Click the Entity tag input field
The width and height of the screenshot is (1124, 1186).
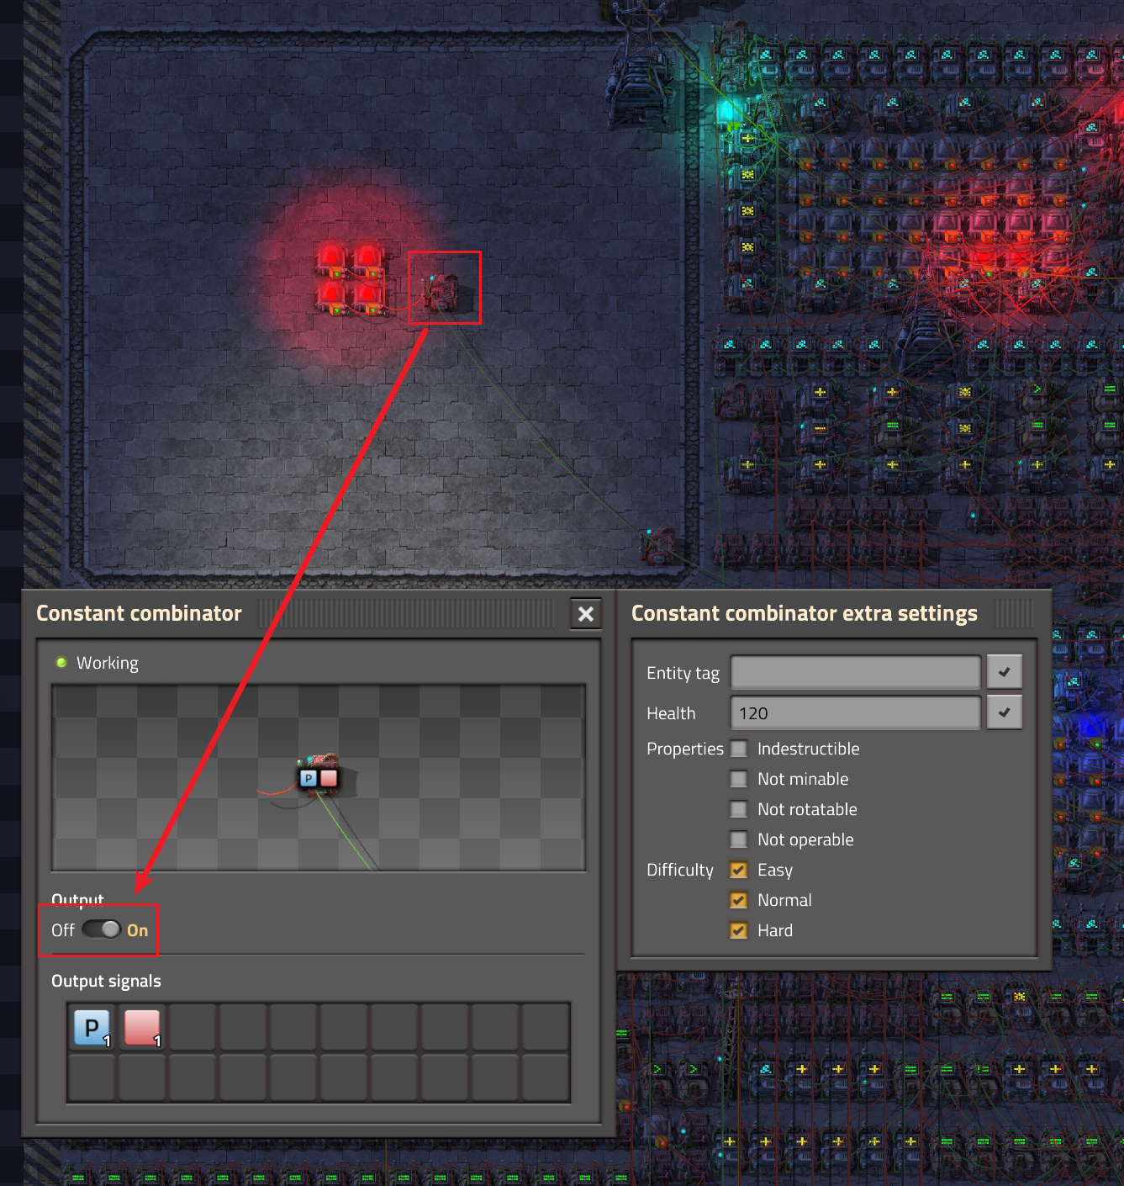click(x=855, y=672)
